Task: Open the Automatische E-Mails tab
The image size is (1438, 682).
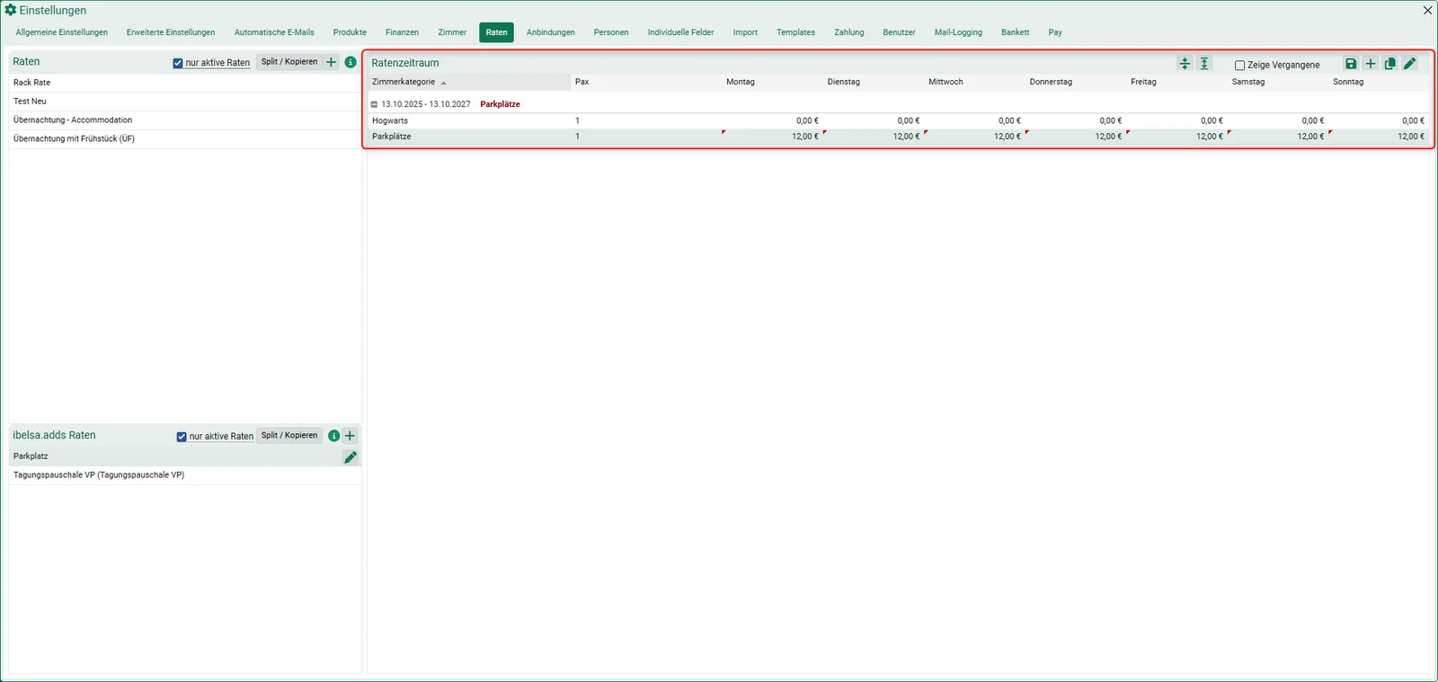Action: (274, 32)
